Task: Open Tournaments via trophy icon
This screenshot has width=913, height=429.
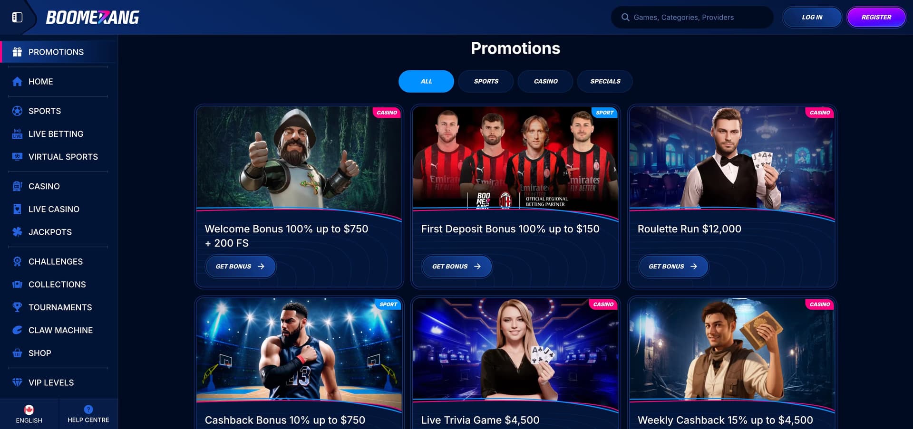Action: tap(17, 307)
